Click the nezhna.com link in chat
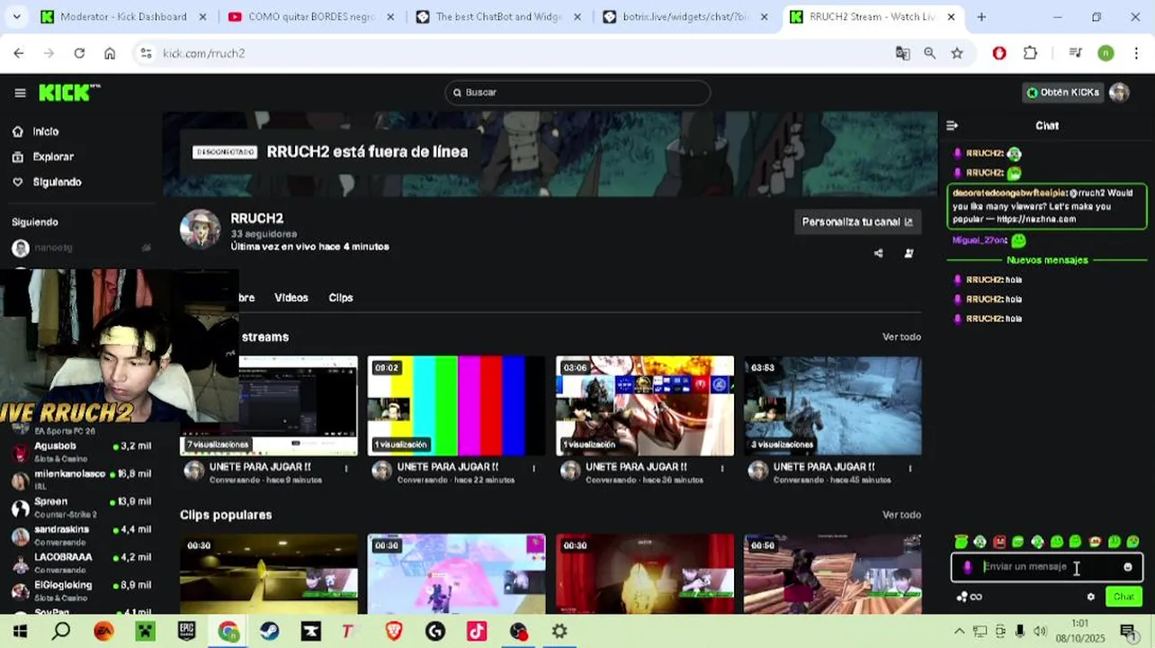Screen dimensions: 1155x648 (1035, 220)
